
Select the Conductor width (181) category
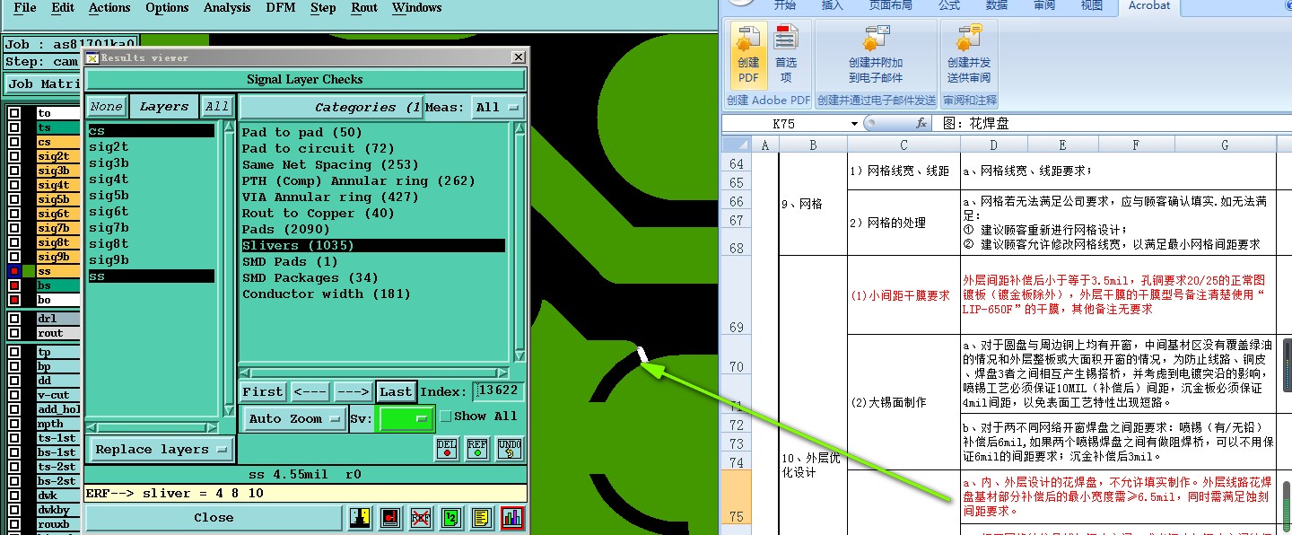373,294
